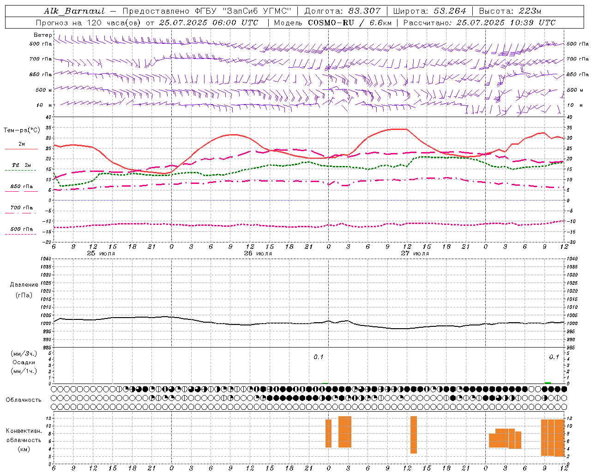Click the "(мм/3ч.)" precipitation unit label
This screenshot has height=472, width=591.
pos(24,354)
